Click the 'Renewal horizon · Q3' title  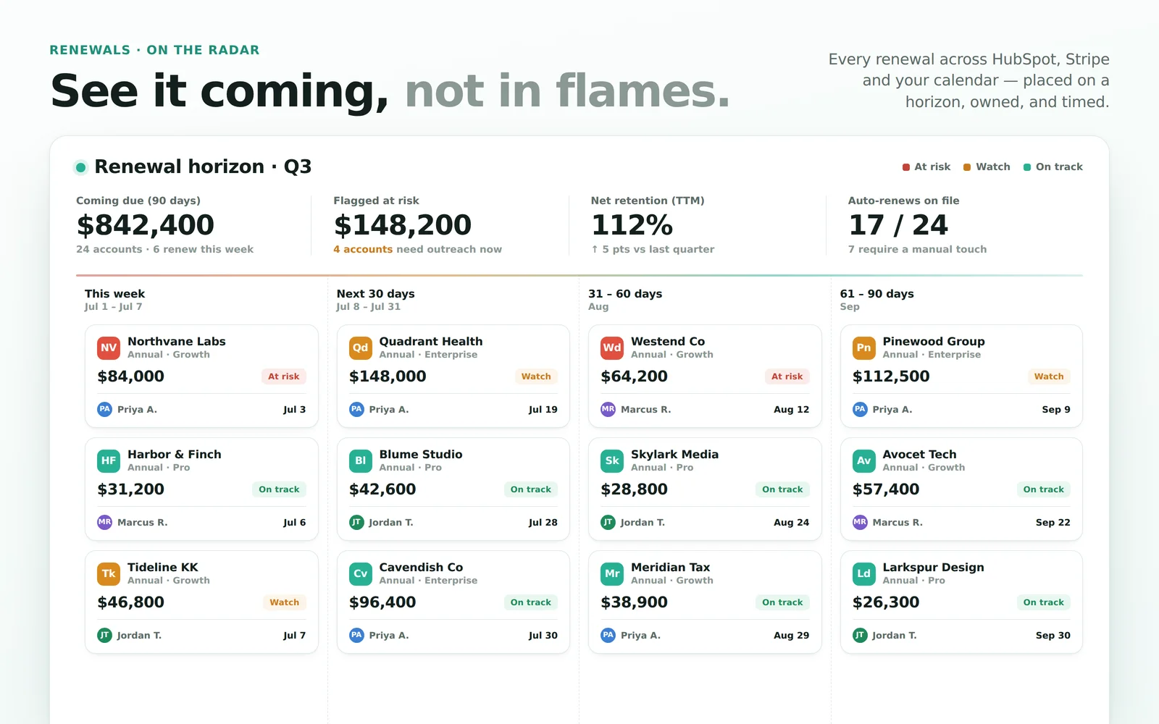pos(203,167)
